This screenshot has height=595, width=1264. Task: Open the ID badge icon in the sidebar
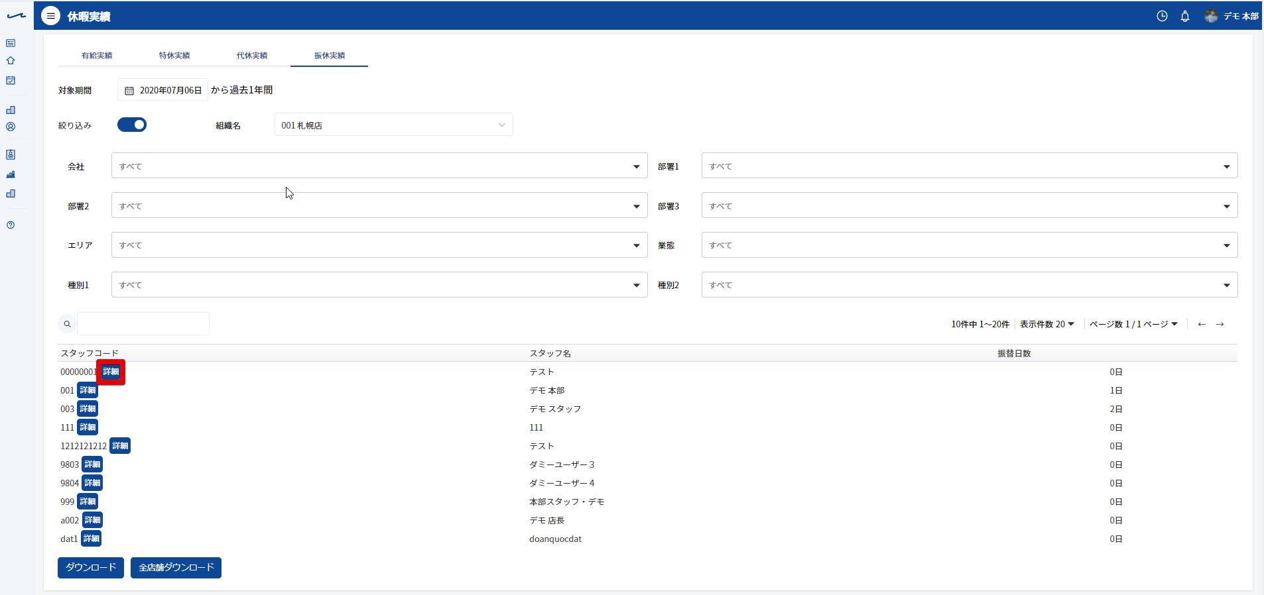pyautogui.click(x=11, y=154)
